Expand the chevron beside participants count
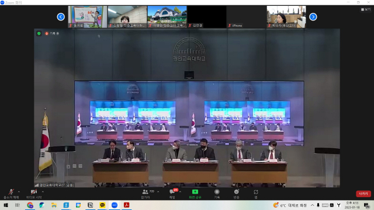374x210 pixels. click(x=158, y=192)
